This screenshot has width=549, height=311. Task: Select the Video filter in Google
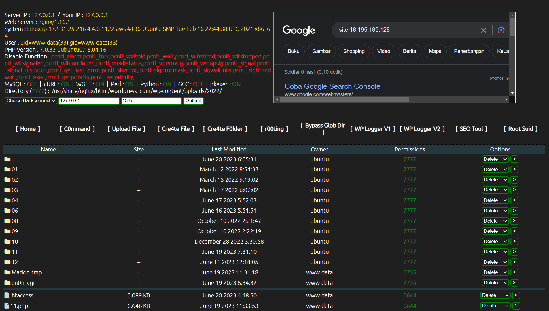pos(384,51)
